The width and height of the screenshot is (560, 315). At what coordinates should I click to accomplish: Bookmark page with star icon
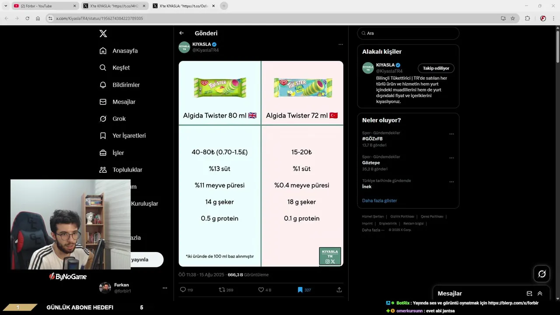click(x=513, y=18)
